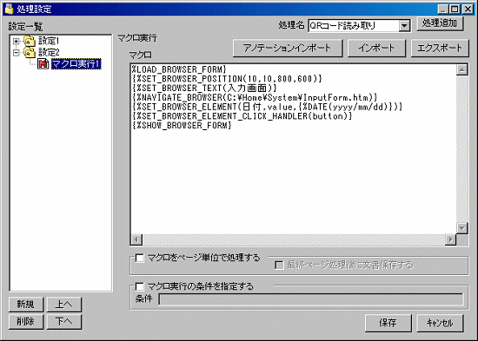
Task: Click the SET_BROWSER_ELEMENT(日付 macro line
Action: 268,107
